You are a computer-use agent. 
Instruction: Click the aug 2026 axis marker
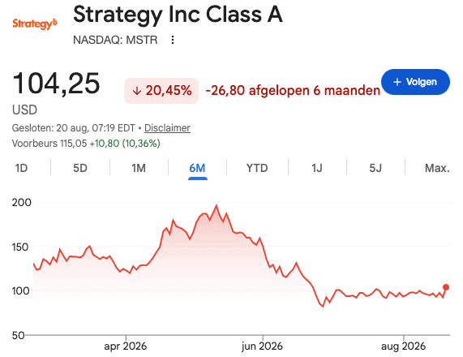click(x=403, y=346)
